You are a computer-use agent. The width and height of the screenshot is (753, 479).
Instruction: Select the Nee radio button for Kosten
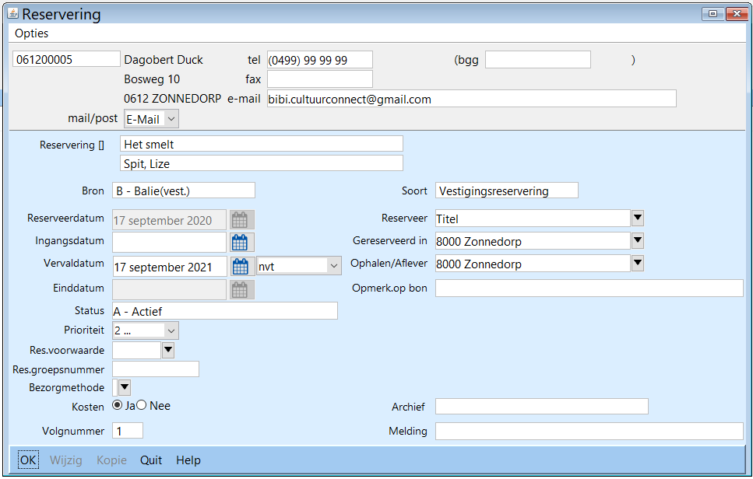[x=142, y=405]
